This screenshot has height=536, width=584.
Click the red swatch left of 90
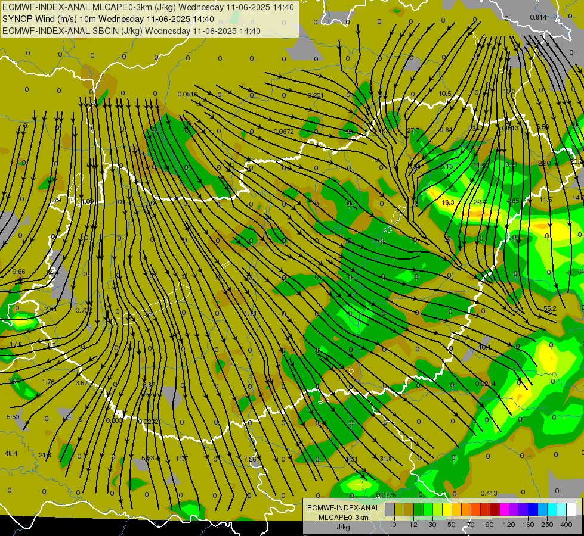[x=486, y=509]
